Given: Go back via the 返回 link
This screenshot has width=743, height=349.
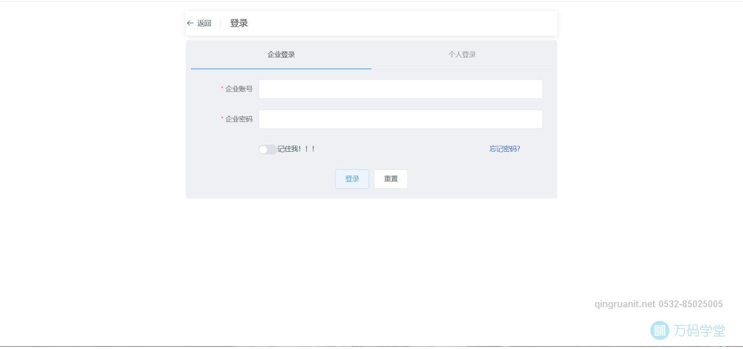Looking at the screenshot, I should (x=204, y=23).
